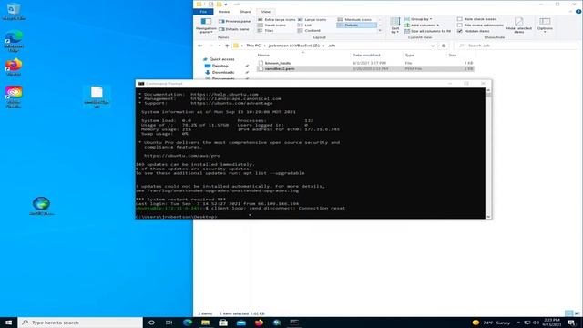The width and height of the screenshot is (583, 328).
Task: Open the Navigation pane dropdown in File Explorer
Action: click(206, 26)
